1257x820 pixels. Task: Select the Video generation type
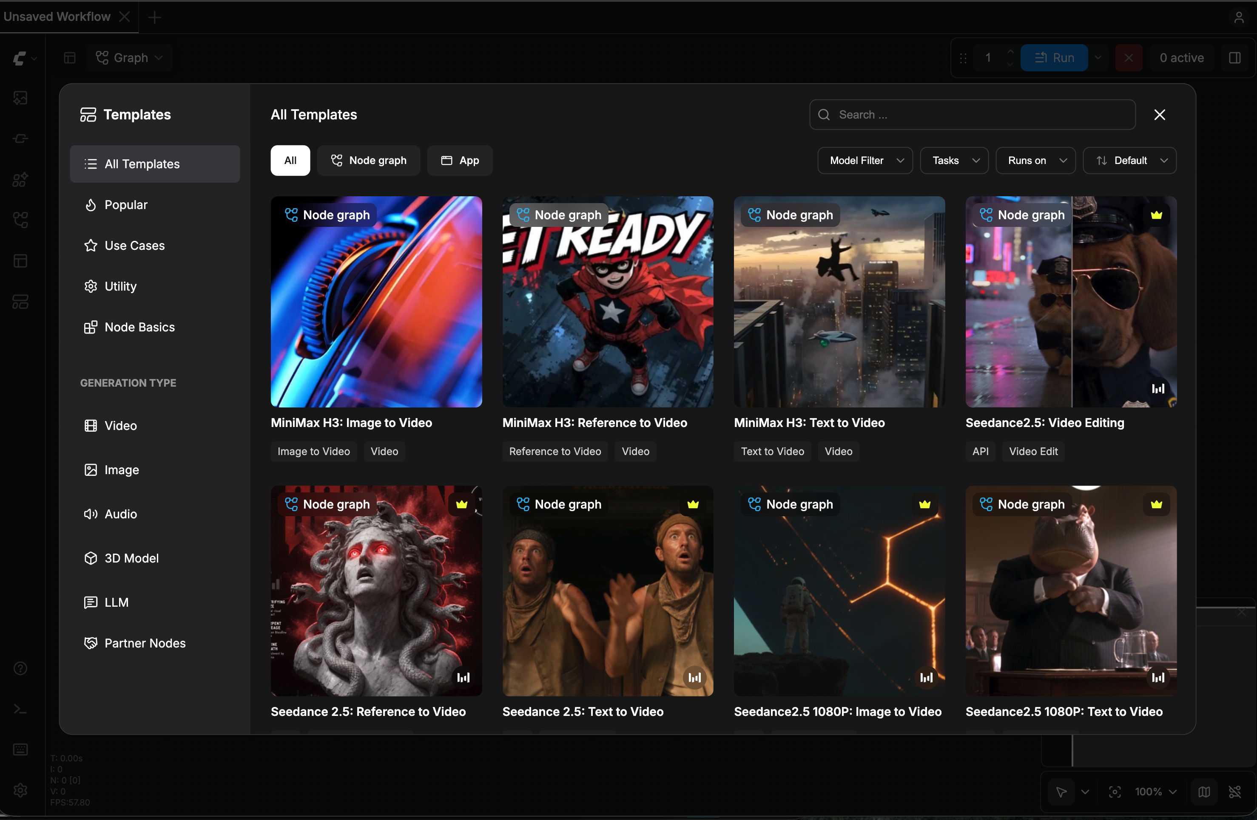[155, 426]
